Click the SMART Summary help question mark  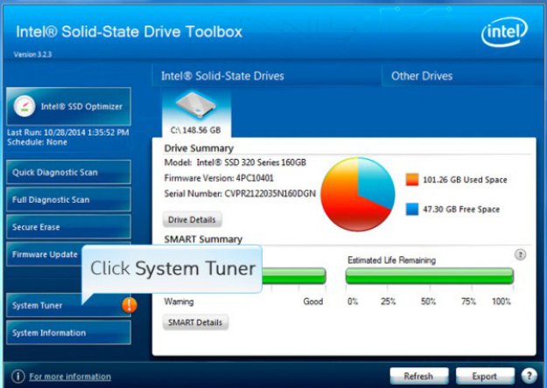point(520,254)
